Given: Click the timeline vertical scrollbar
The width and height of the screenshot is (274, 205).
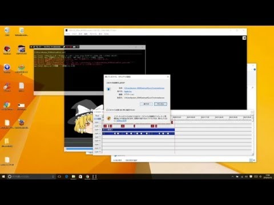Looking at the screenshot, I should point(253,136).
